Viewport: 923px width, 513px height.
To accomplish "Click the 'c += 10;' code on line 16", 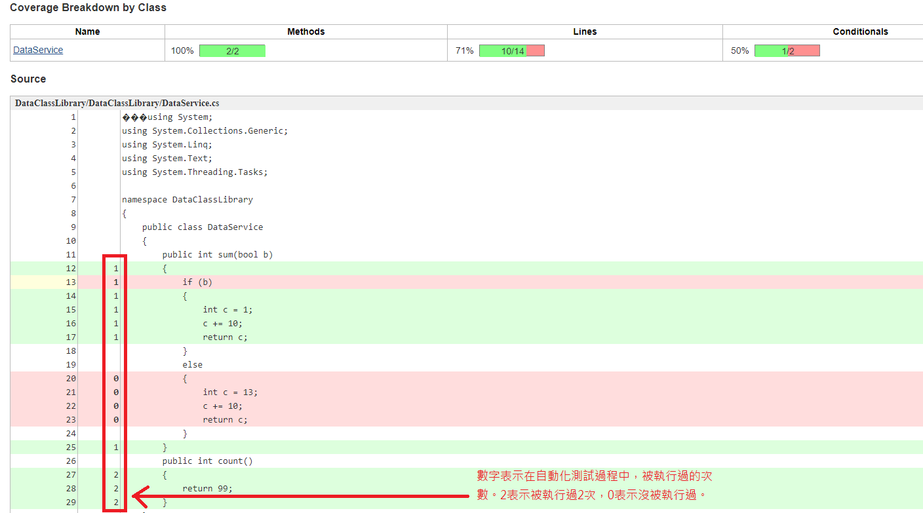I will click(x=223, y=324).
